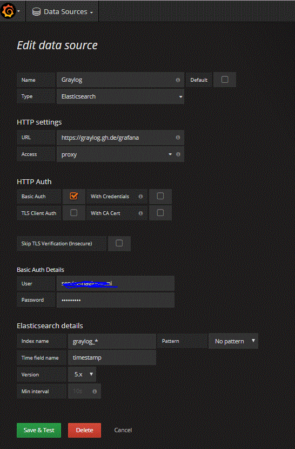Image resolution: width=295 pixels, height=449 pixels.
Task: Click the Password input field
Action: pyautogui.click(x=116, y=300)
